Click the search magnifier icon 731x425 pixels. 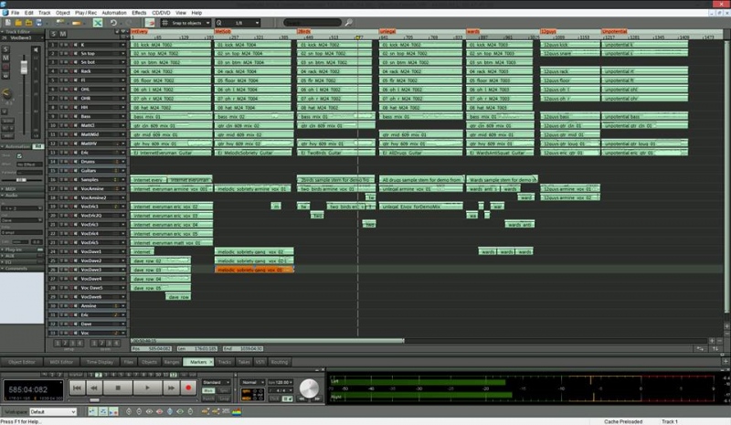pyautogui.click(x=348, y=23)
